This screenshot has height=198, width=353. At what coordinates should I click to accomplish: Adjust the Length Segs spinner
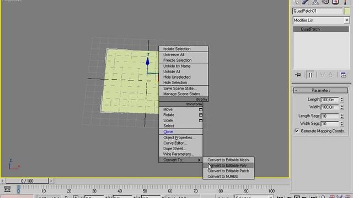tap(342, 116)
